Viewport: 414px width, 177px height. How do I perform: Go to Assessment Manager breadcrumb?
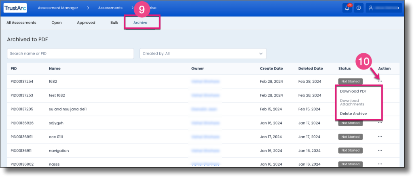58,8
